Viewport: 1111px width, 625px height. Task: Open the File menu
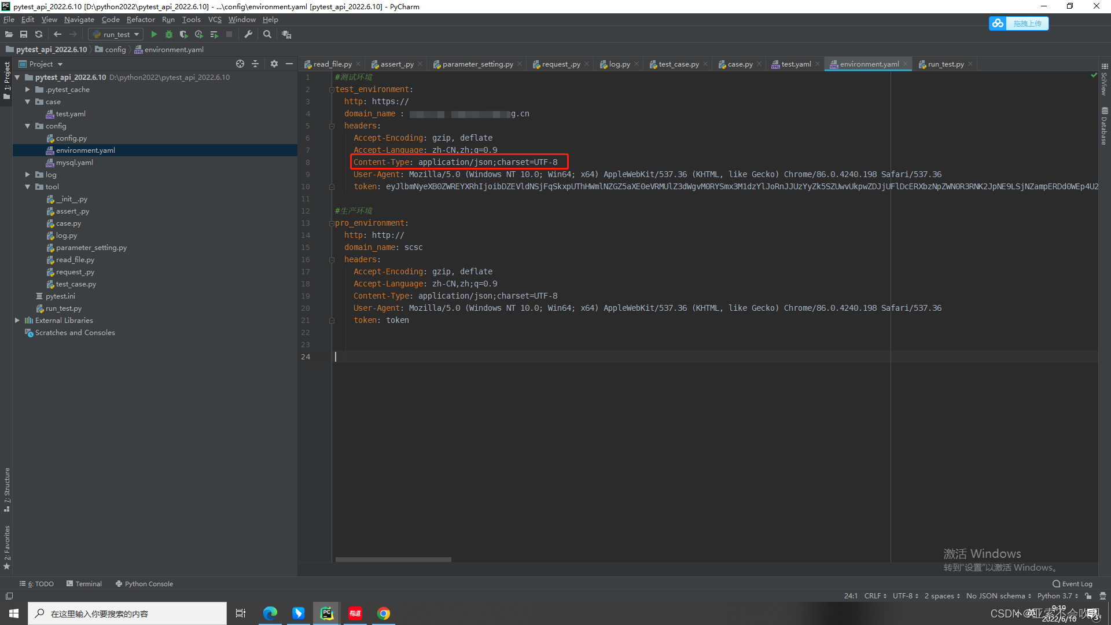[x=9, y=20]
